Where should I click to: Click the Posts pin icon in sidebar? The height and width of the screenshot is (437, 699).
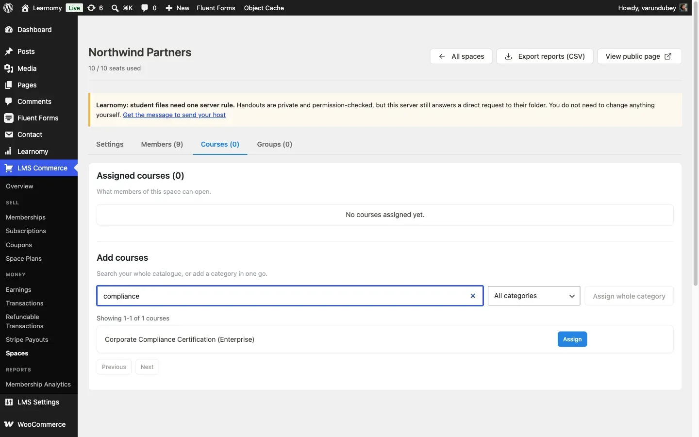[9, 51]
